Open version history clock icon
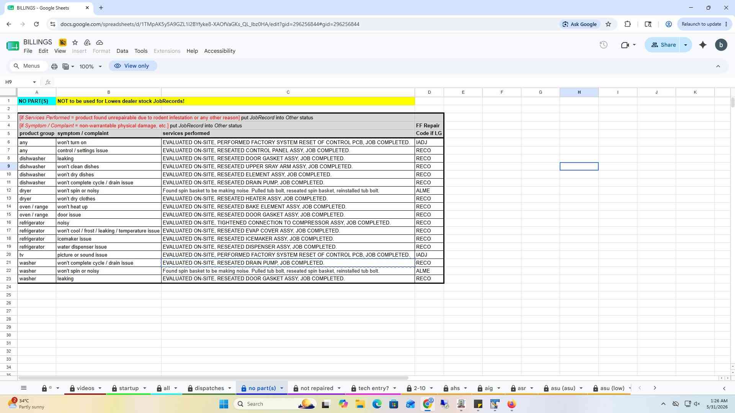 click(604, 45)
